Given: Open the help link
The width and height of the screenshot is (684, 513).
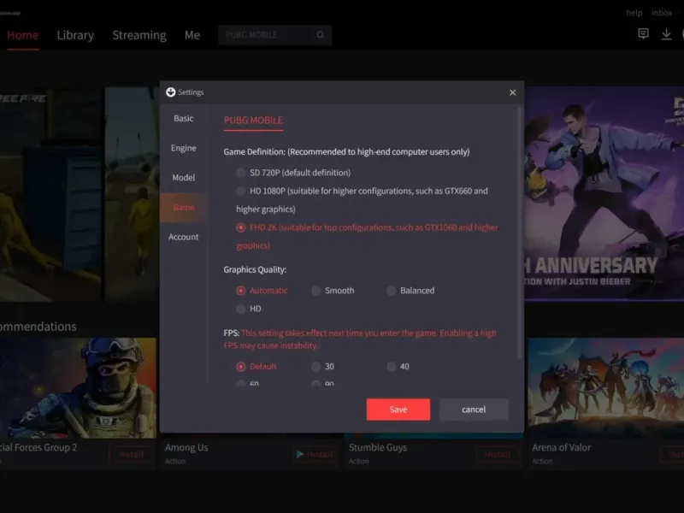Looking at the screenshot, I should click(x=634, y=13).
